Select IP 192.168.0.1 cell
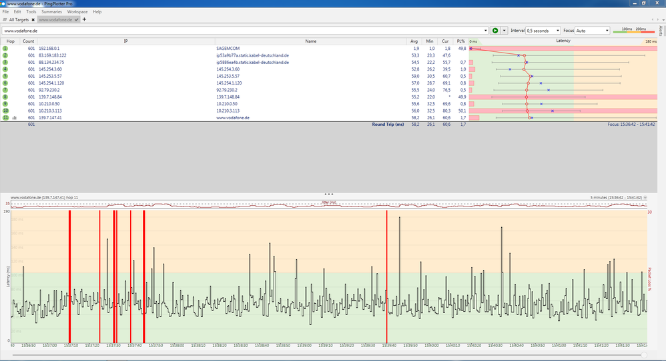The width and height of the screenshot is (666, 361). coord(49,49)
